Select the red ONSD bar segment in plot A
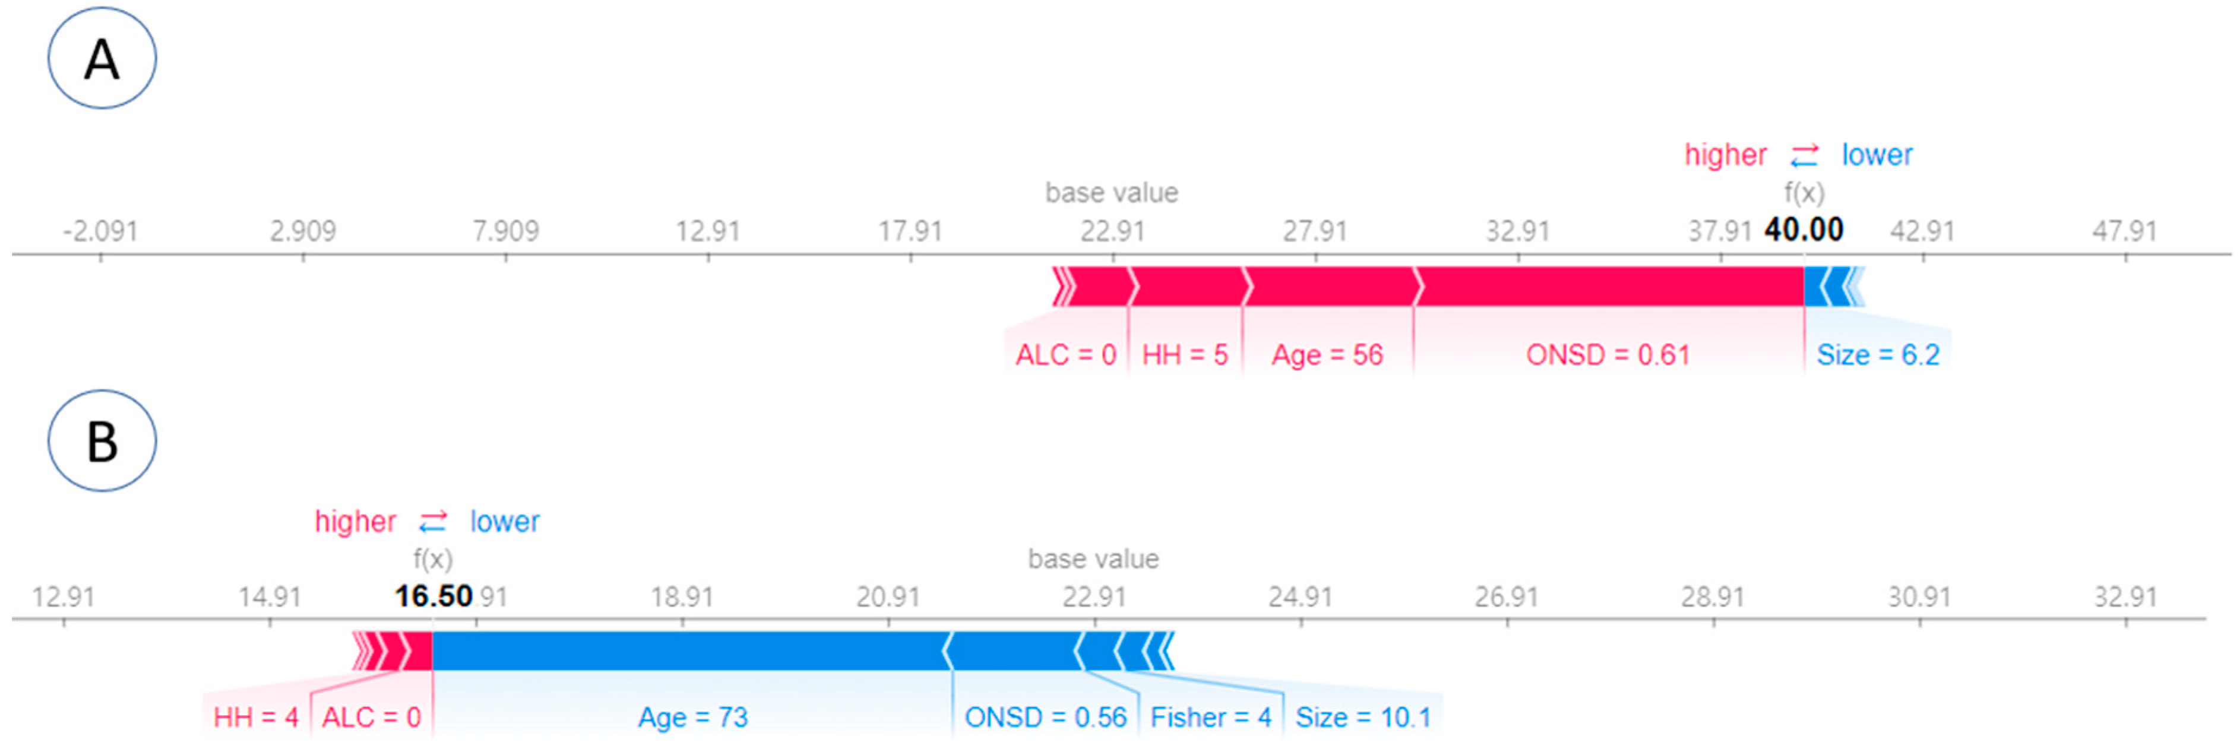The image size is (2240, 746). click(x=1609, y=287)
